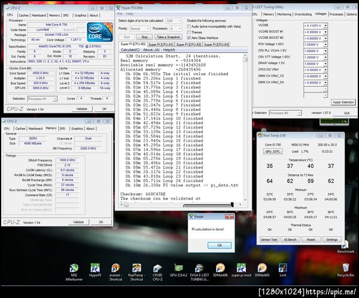The image size is (359, 298).
Task: Click the Hyper PI log horizontal scrollbar
Action: click(182, 205)
